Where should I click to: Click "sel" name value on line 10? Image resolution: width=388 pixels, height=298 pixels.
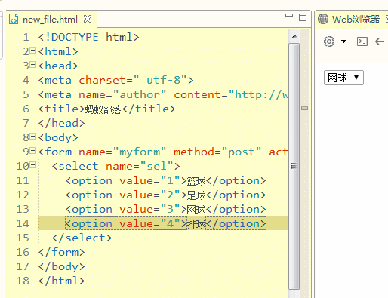pos(157,166)
